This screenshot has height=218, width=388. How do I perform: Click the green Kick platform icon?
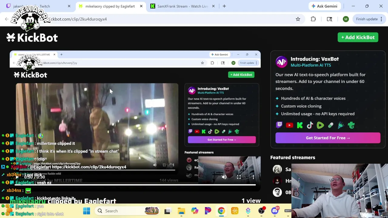[x=300, y=125]
